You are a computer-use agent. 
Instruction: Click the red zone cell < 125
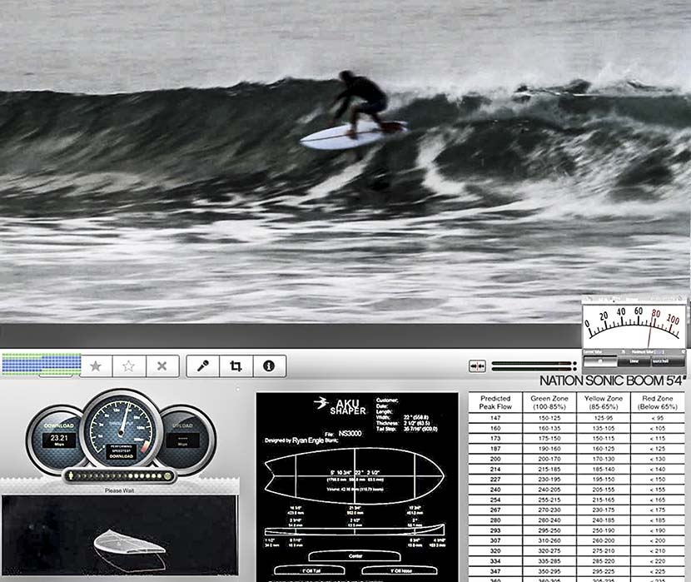[x=658, y=449]
